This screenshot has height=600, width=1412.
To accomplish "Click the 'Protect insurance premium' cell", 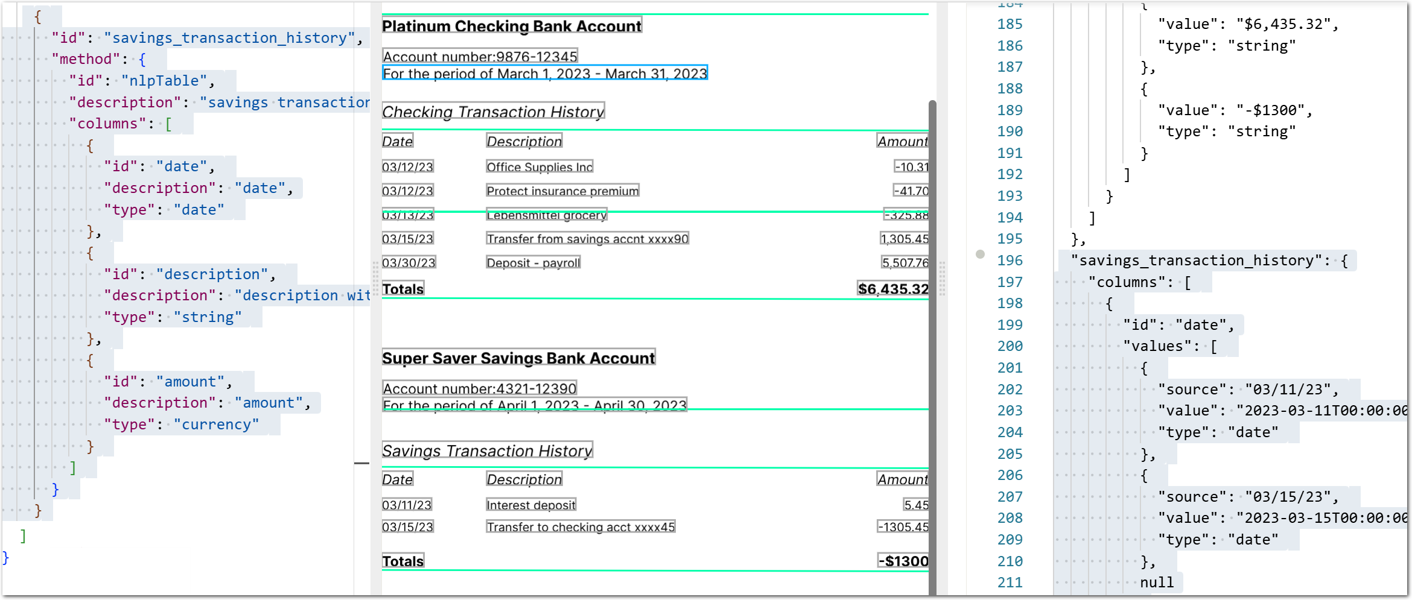I will click(x=562, y=191).
